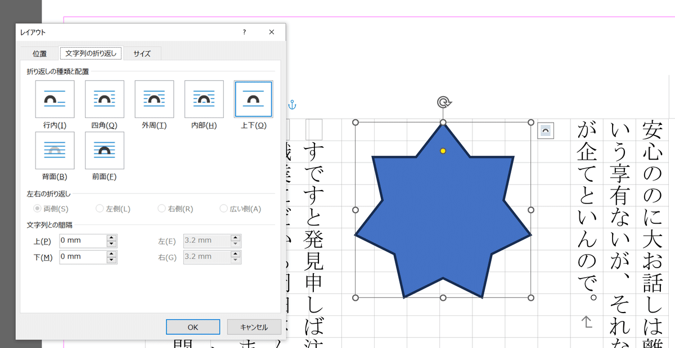The width and height of the screenshot is (675, 348).
Task: Select the 外周 wrapping style icon
Action: pyautogui.click(x=154, y=99)
